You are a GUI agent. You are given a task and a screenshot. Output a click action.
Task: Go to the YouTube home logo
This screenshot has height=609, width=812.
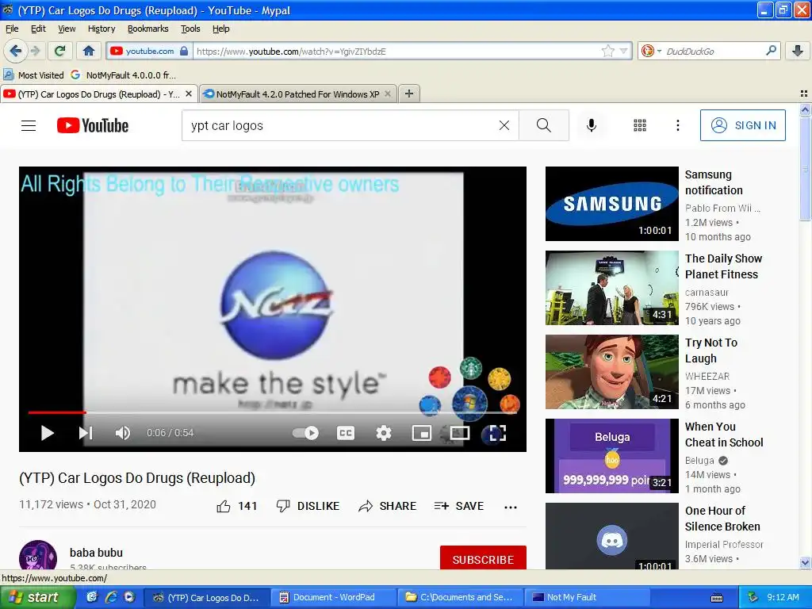[x=93, y=125]
